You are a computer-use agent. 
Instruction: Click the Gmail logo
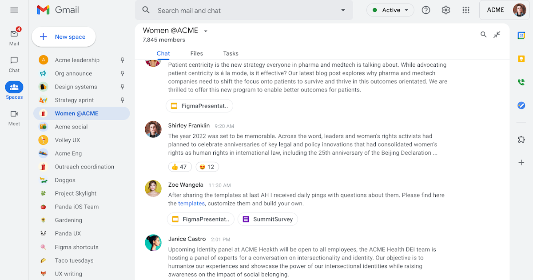click(x=58, y=10)
